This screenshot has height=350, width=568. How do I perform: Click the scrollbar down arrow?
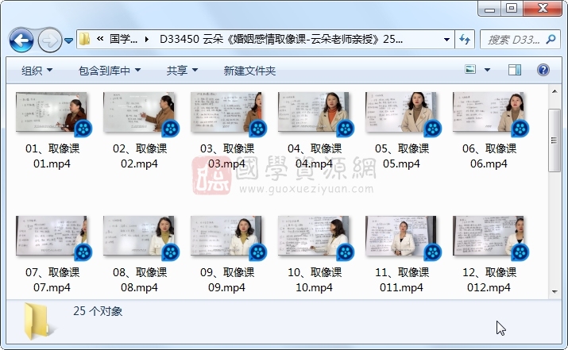tap(554, 292)
